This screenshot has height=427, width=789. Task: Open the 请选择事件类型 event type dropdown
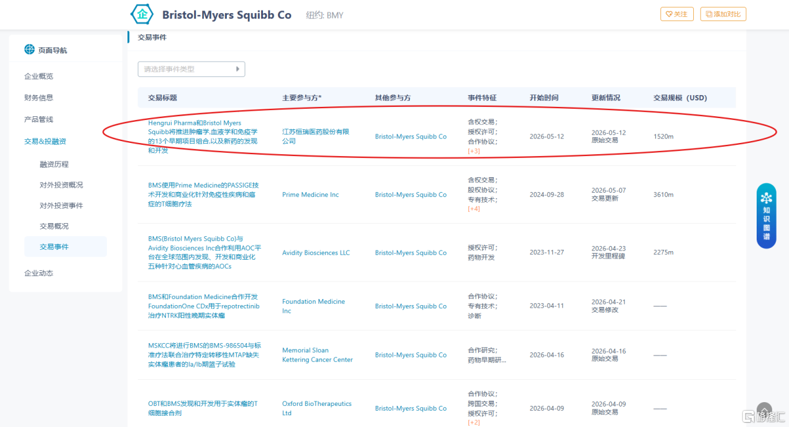[191, 69]
